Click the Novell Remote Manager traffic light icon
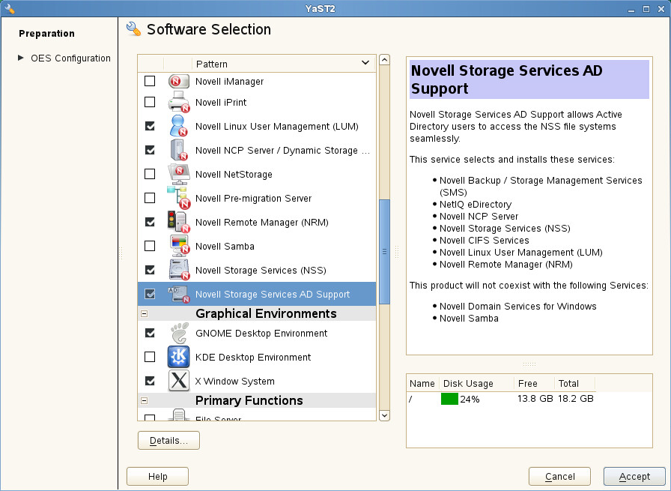This screenshot has width=671, height=491. coord(179,222)
